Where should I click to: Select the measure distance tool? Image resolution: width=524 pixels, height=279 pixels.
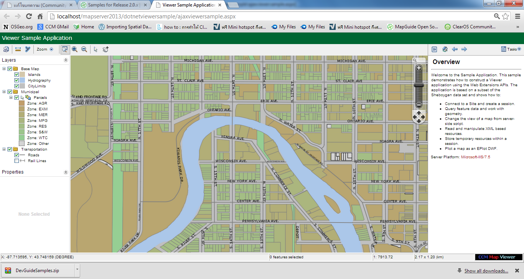pos(18,49)
